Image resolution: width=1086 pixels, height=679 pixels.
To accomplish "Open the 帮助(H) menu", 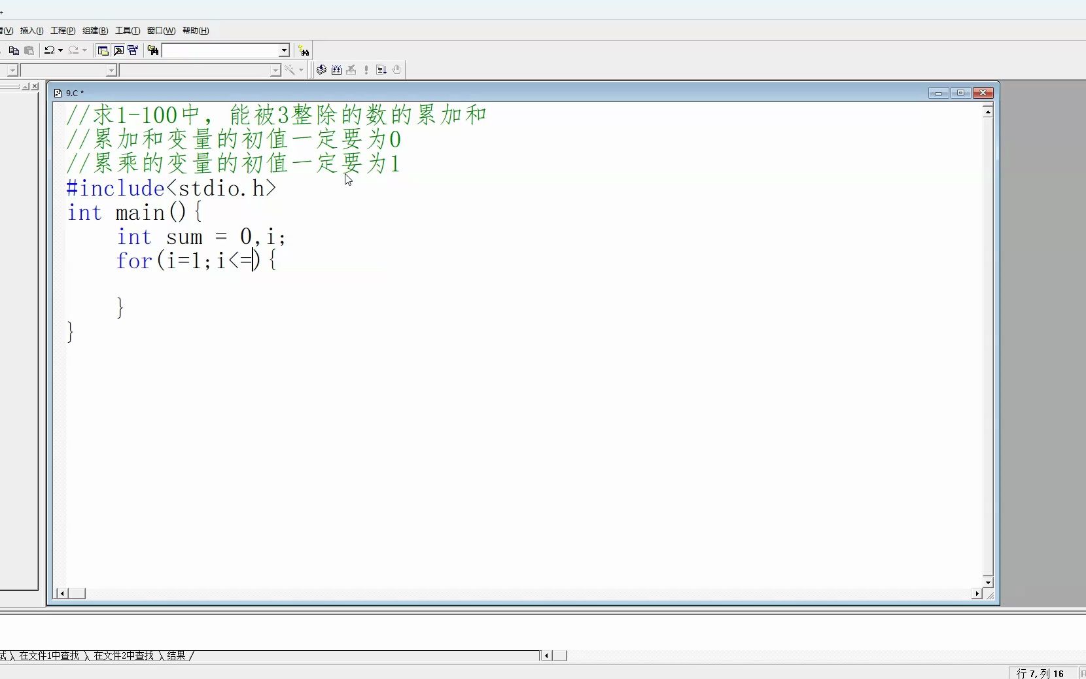I will point(196,31).
